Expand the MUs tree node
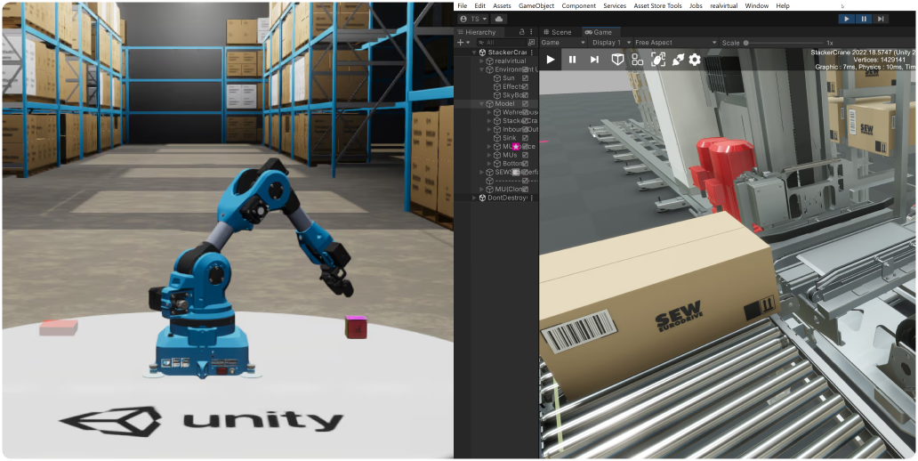The image size is (918, 461). click(x=489, y=155)
